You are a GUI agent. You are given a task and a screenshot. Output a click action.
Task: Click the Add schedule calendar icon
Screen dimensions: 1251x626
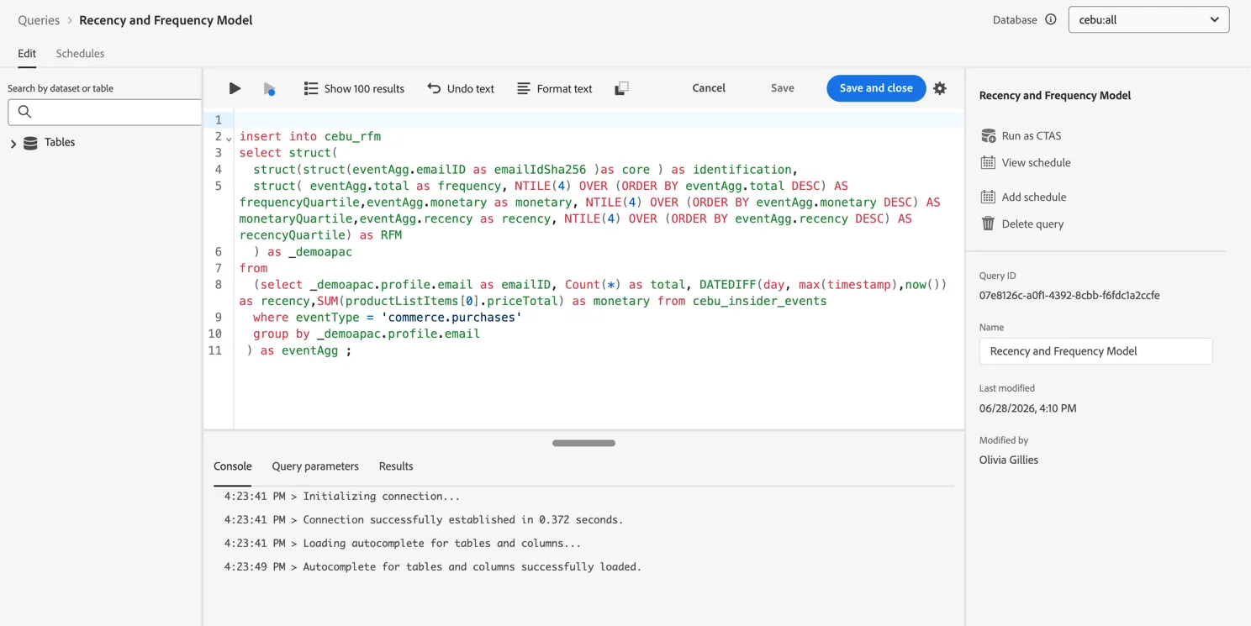pos(988,197)
